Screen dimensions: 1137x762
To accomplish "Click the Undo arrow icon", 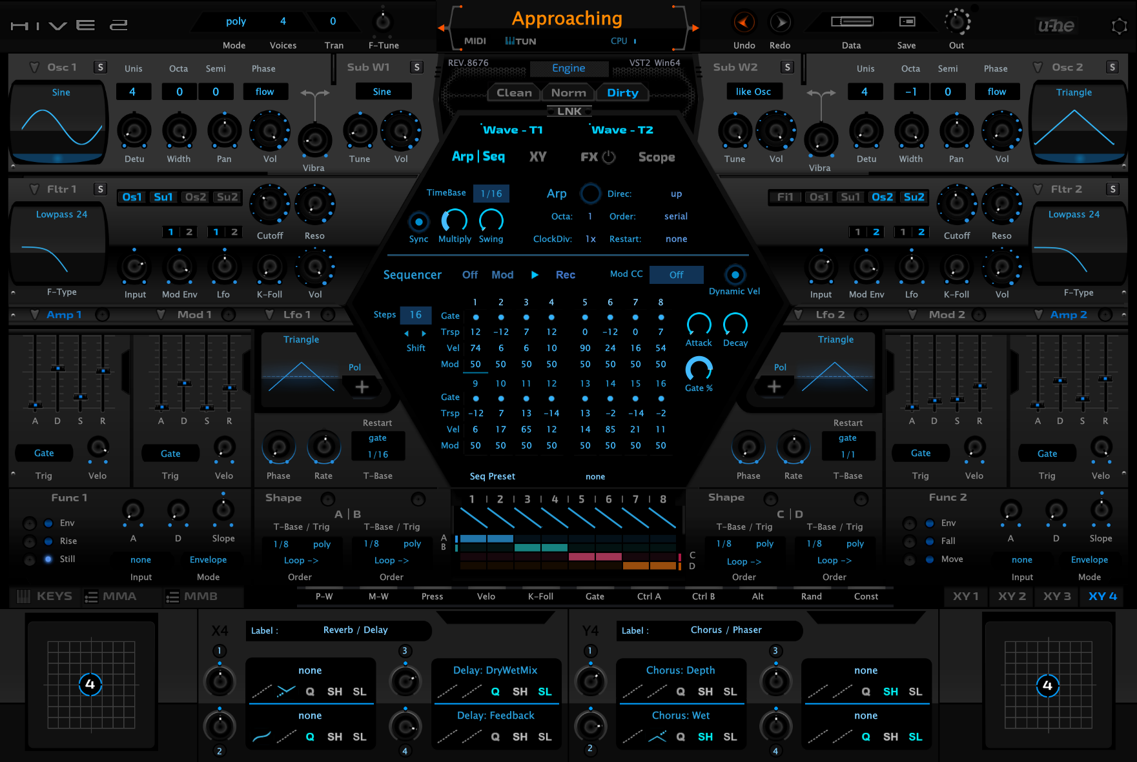I will tap(744, 23).
